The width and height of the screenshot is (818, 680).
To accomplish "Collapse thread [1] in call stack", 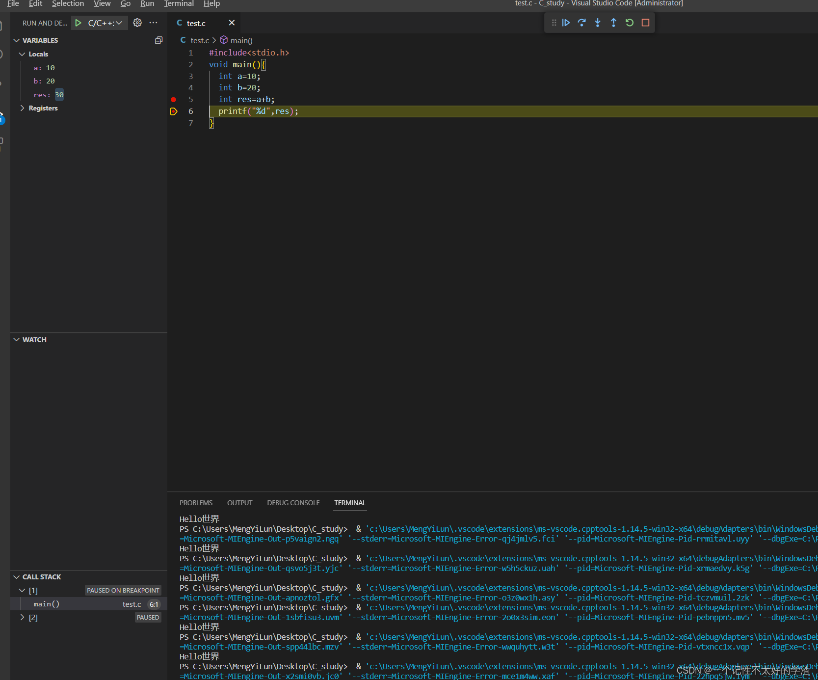I will point(22,590).
